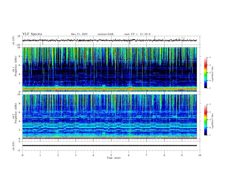This screenshot has height=174, width=225.
Task: Click the "Time (min)" axis title
Action: click(x=114, y=158)
